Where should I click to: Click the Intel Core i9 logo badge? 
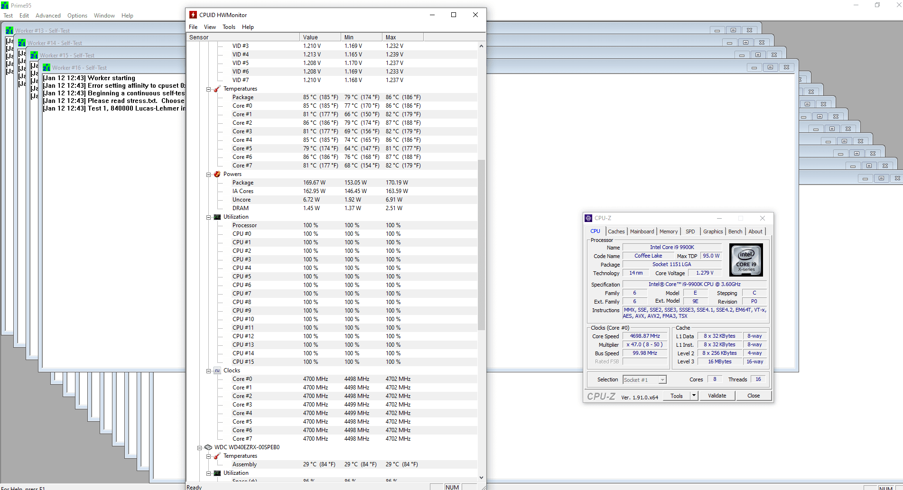tap(746, 260)
